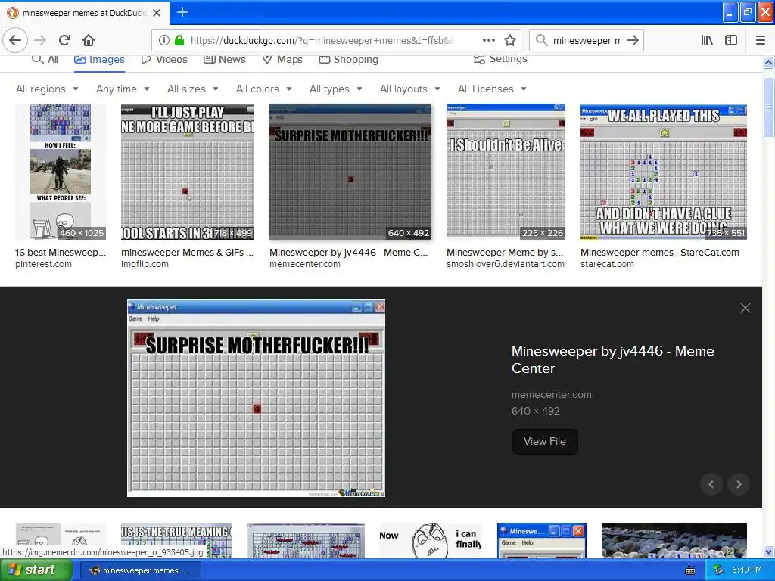Select the 640 × 492 Surprise thumbnail
Image resolution: width=775 pixels, height=581 pixels.
coord(350,172)
